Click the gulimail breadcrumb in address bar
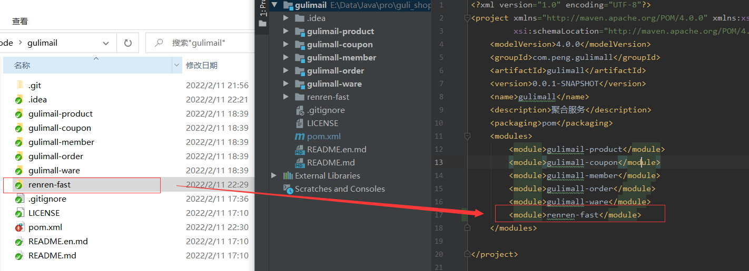749x271 pixels. click(x=42, y=43)
